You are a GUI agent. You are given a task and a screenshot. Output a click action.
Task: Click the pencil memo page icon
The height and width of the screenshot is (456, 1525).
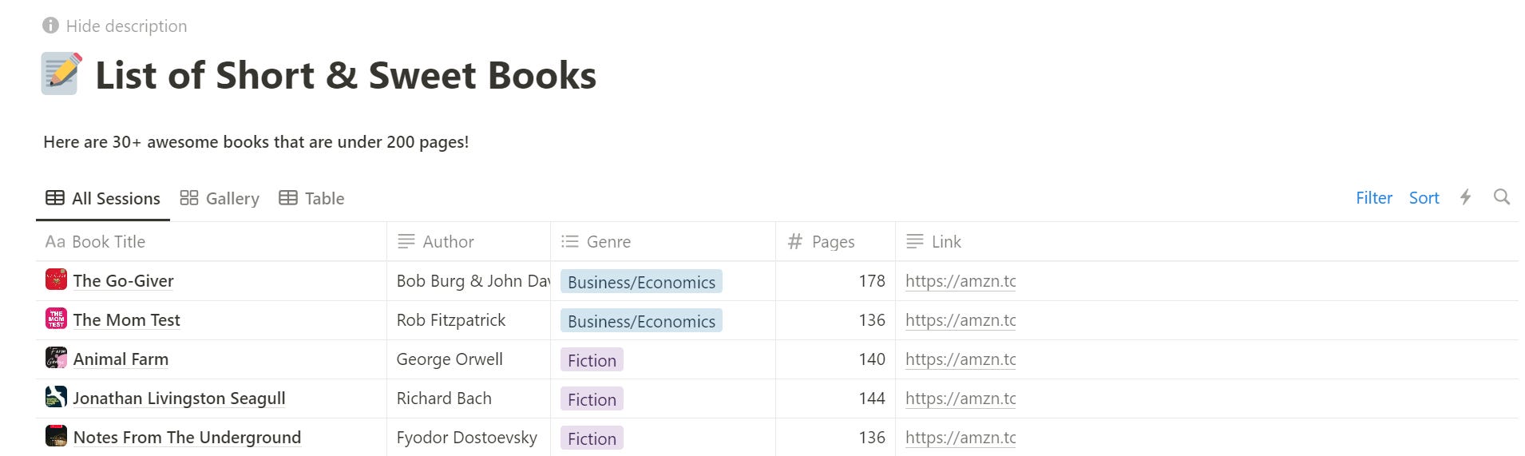click(61, 74)
